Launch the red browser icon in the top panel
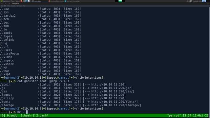Screen dimensions: 210x118 click(x=21, y=1)
